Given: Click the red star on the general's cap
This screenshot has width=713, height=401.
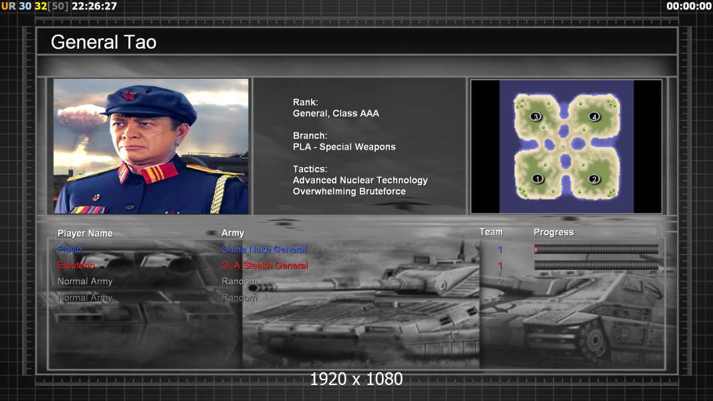Looking at the screenshot, I should point(129,96).
